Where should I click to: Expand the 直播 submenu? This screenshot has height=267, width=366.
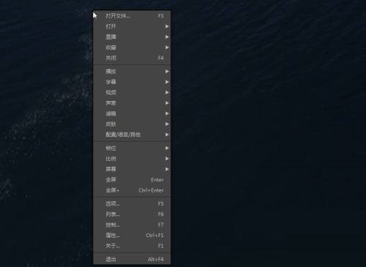click(132, 37)
